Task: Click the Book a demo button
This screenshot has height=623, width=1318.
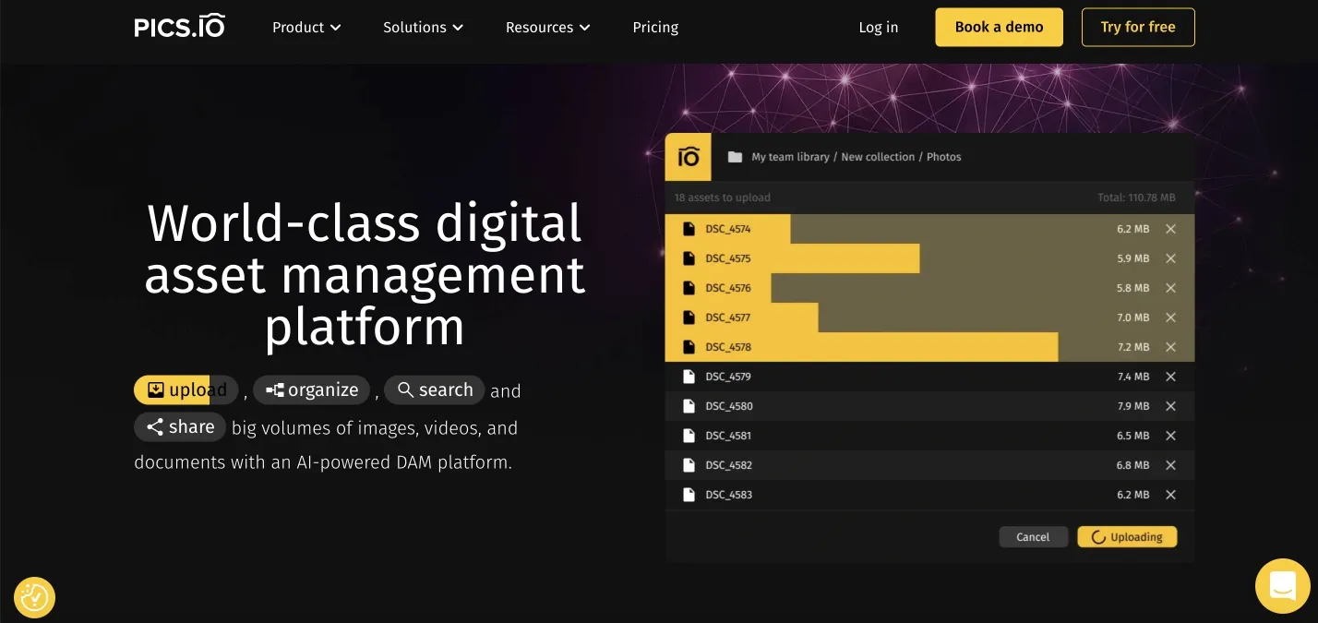Action: point(999,27)
